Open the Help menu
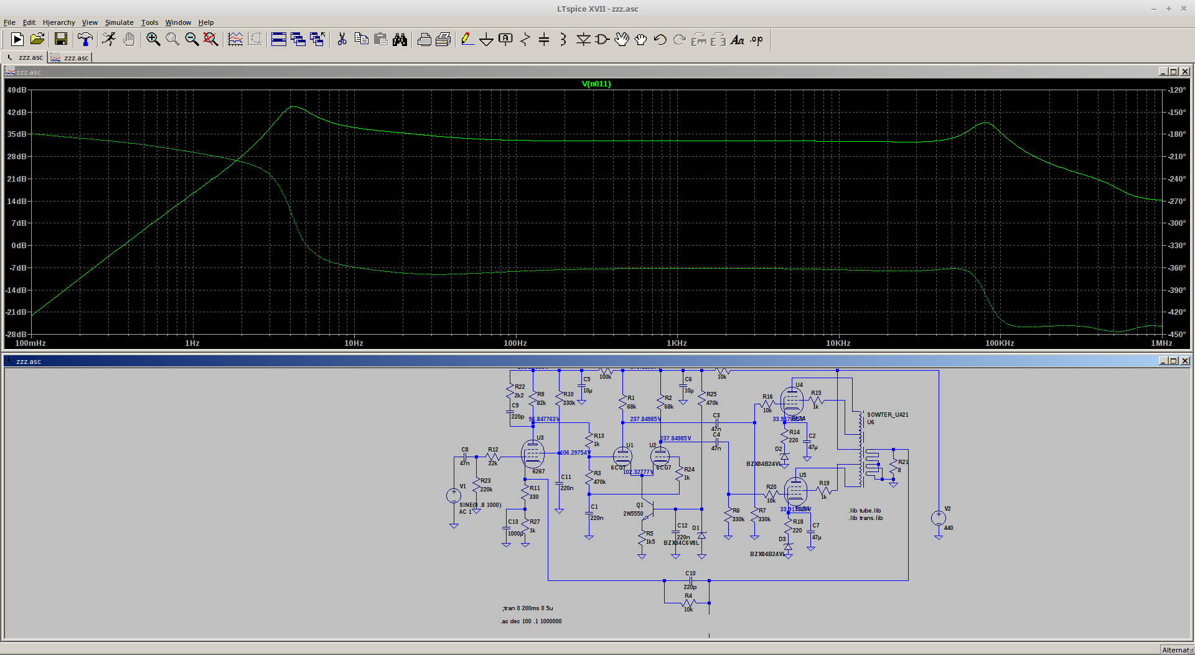 pos(206,22)
